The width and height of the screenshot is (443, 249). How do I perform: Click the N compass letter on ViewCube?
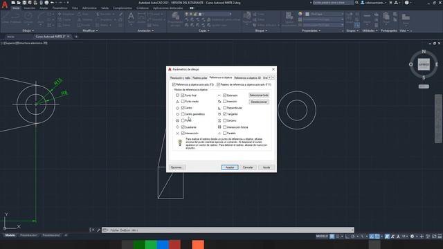[424, 52]
